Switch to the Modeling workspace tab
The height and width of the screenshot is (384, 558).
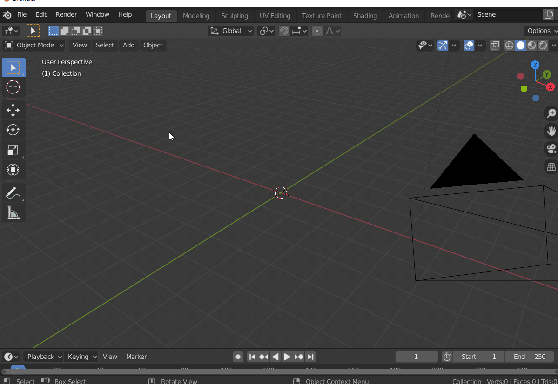(196, 16)
